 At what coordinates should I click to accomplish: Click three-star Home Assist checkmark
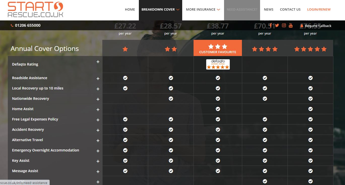[x=218, y=109]
